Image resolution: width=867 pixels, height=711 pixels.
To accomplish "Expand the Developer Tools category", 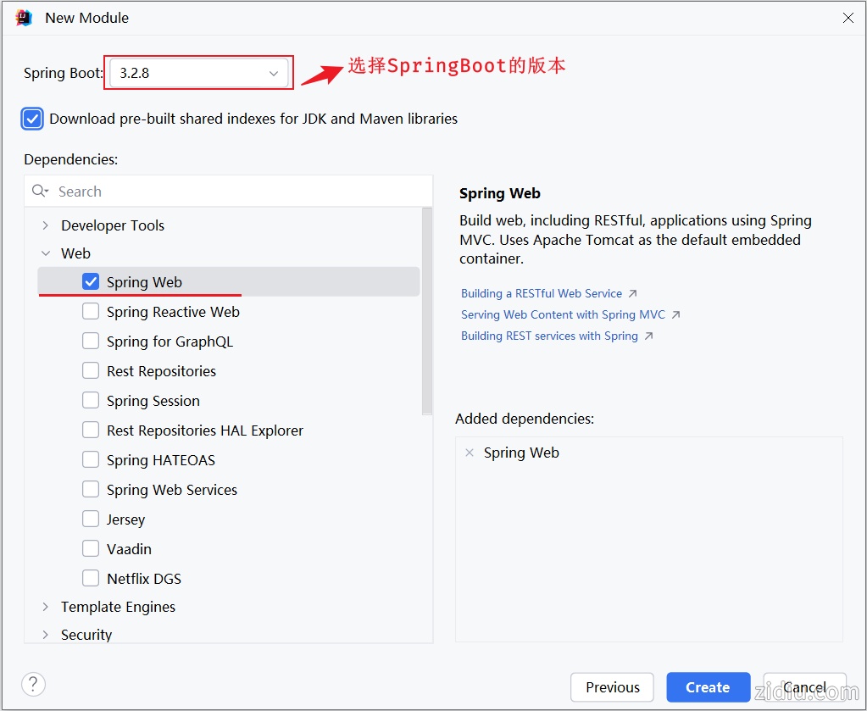I will (x=45, y=225).
